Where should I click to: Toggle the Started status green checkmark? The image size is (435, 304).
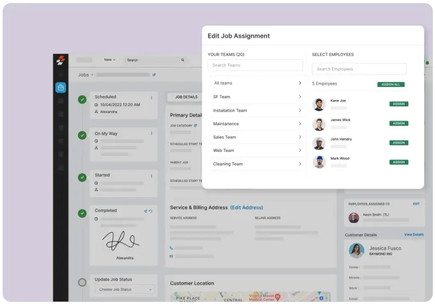tap(82, 178)
